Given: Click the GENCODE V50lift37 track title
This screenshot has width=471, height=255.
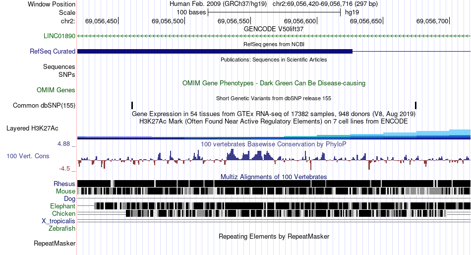Looking at the screenshot, I should click(274, 29).
